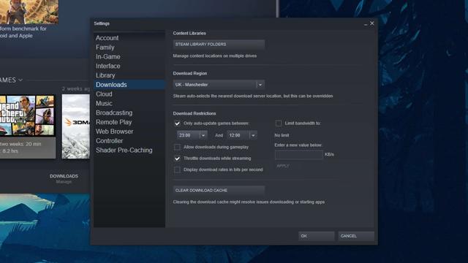This screenshot has height=263, width=468.
Task: Toggle Throttle downloads while streaming
Action: click(177, 159)
